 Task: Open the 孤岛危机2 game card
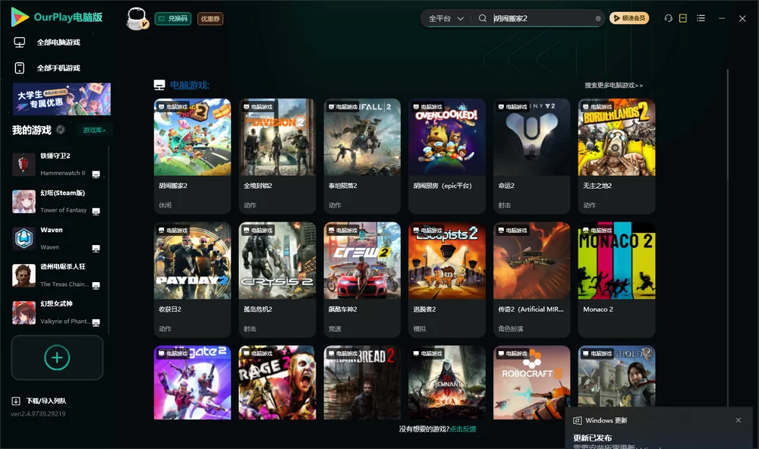[x=277, y=280]
